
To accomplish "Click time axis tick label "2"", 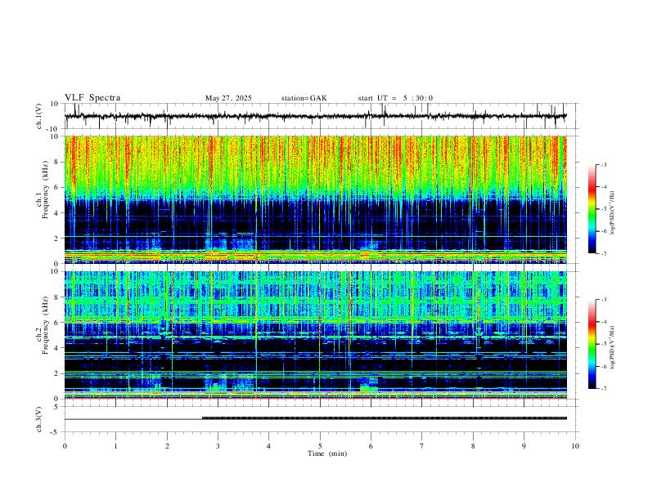I will click(x=167, y=446).
